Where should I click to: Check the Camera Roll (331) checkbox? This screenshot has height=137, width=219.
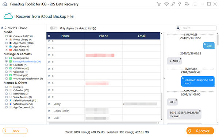click(7, 36)
